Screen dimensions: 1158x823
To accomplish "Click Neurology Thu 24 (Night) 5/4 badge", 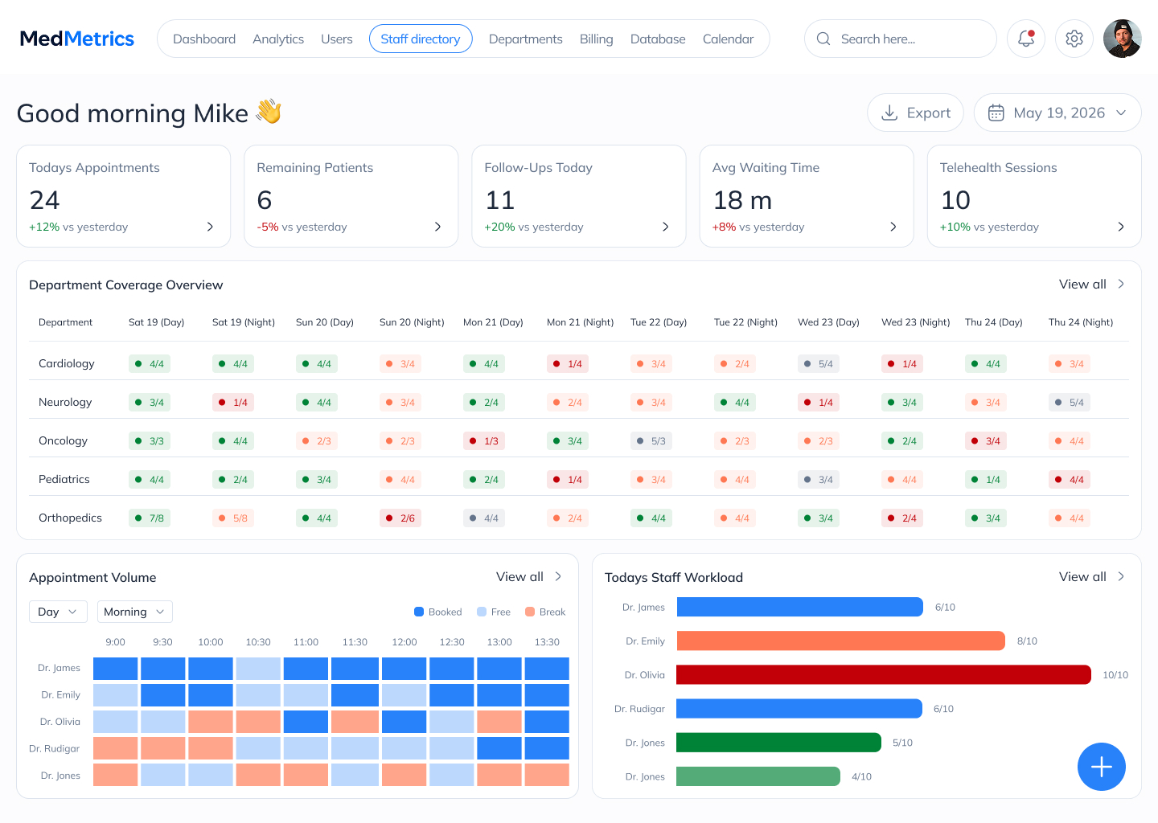I will click(1070, 403).
